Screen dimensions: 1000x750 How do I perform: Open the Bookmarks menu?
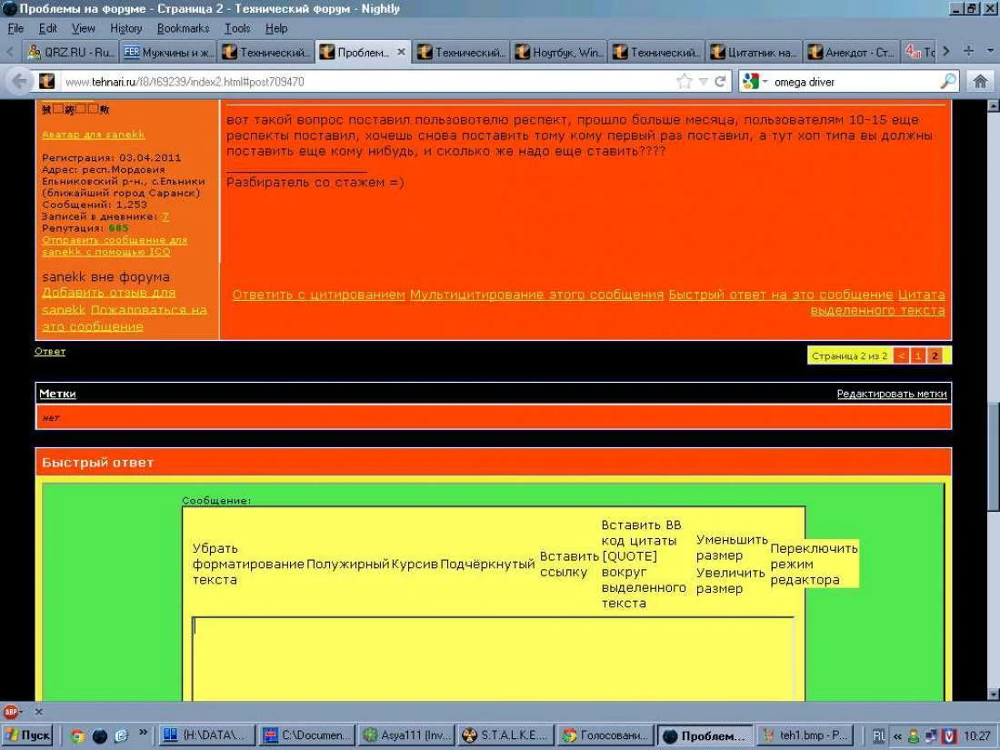click(183, 28)
